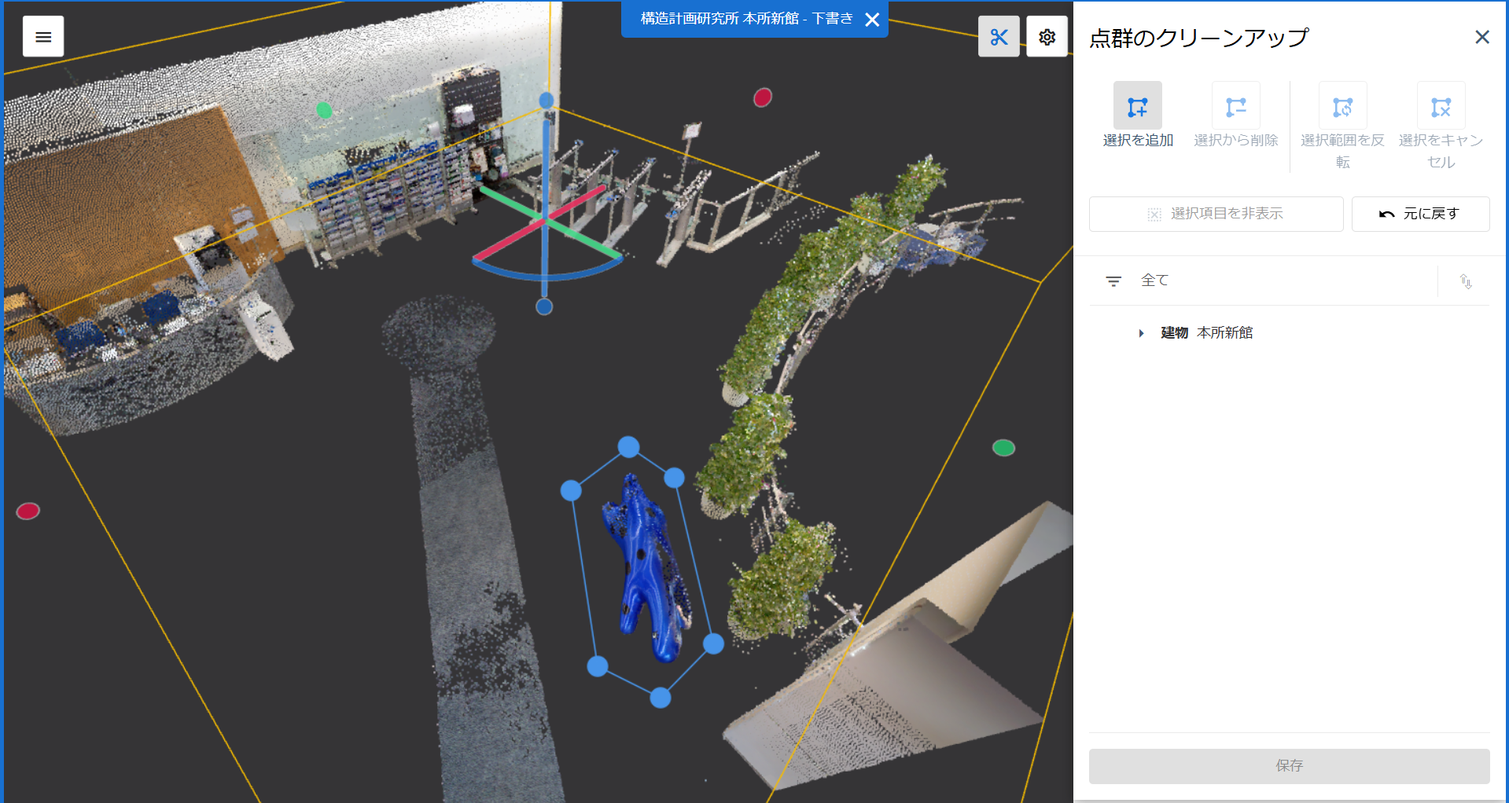Image resolution: width=1509 pixels, height=803 pixels.
Task: Click the red handle on left box edge
Action: pyautogui.click(x=28, y=511)
